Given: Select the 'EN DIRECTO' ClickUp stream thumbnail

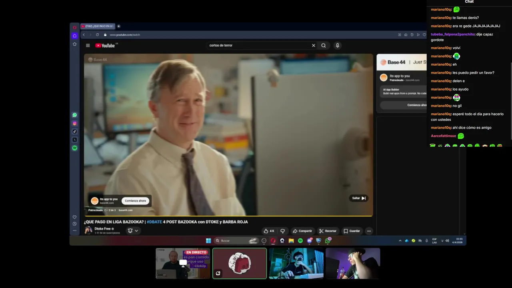Looking at the screenshot, I should (183, 263).
